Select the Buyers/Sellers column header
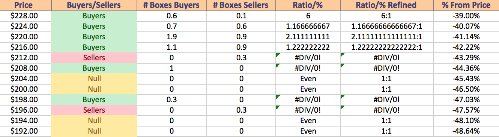499x137 pixels. point(94,5)
